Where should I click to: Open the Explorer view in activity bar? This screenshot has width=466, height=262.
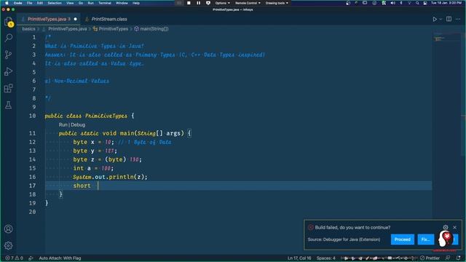click(x=9, y=21)
